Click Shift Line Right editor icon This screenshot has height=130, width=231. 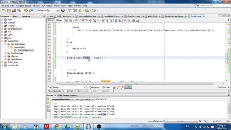(120, 20)
